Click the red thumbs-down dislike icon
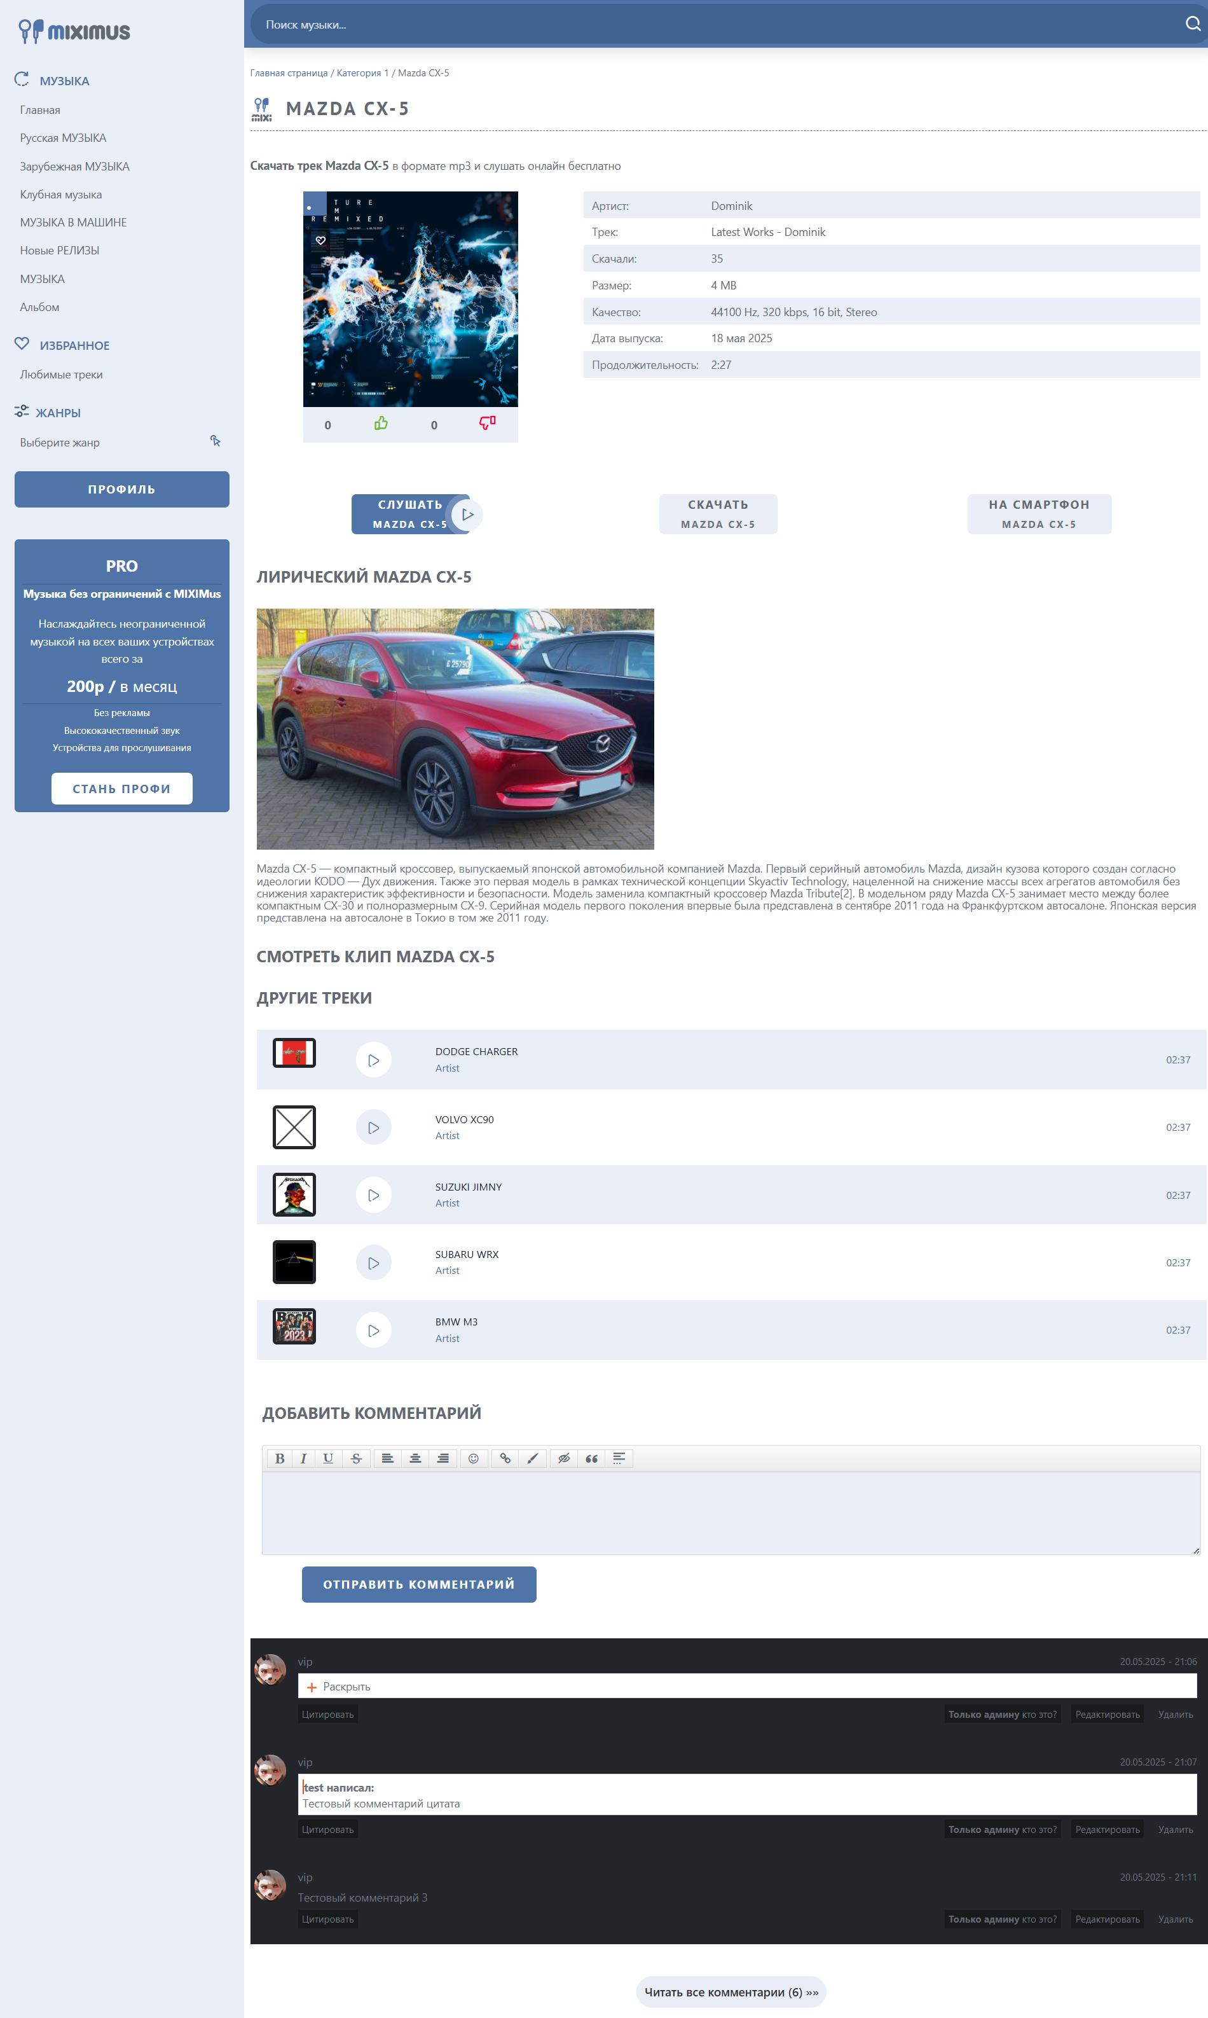Screen dimensions: 1208x2018 click(487, 422)
